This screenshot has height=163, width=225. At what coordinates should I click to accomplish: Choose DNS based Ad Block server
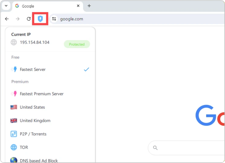coord(39,160)
